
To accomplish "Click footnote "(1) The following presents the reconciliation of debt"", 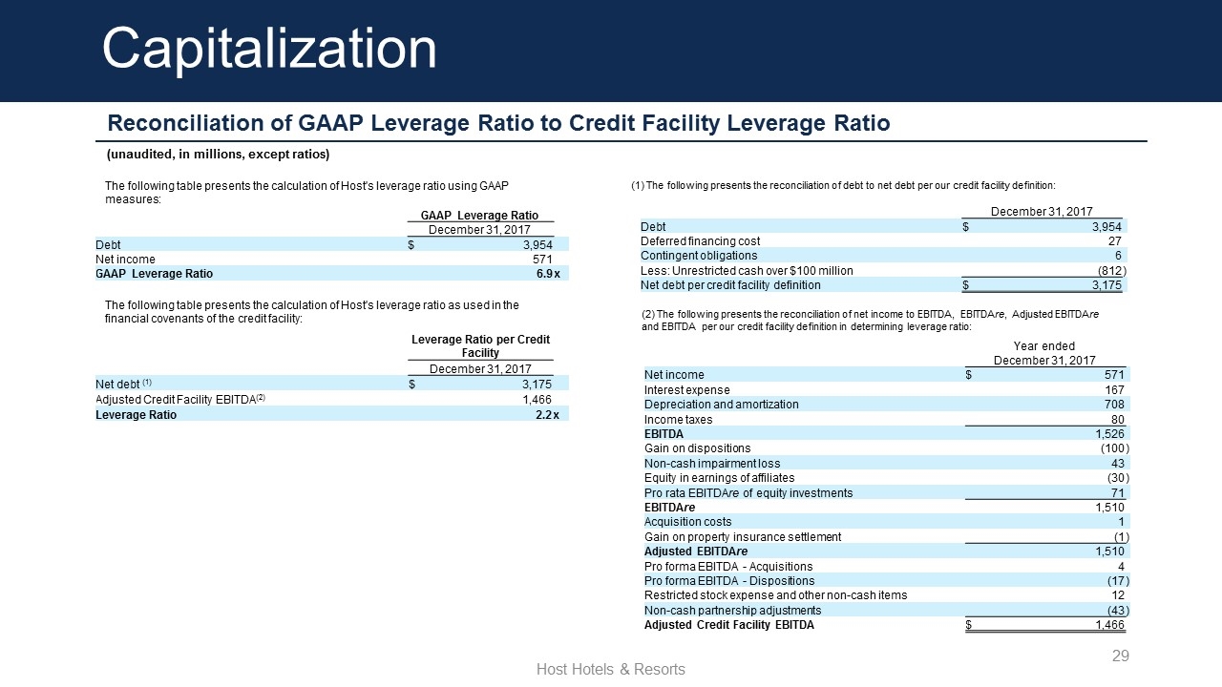I will coord(844,185).
